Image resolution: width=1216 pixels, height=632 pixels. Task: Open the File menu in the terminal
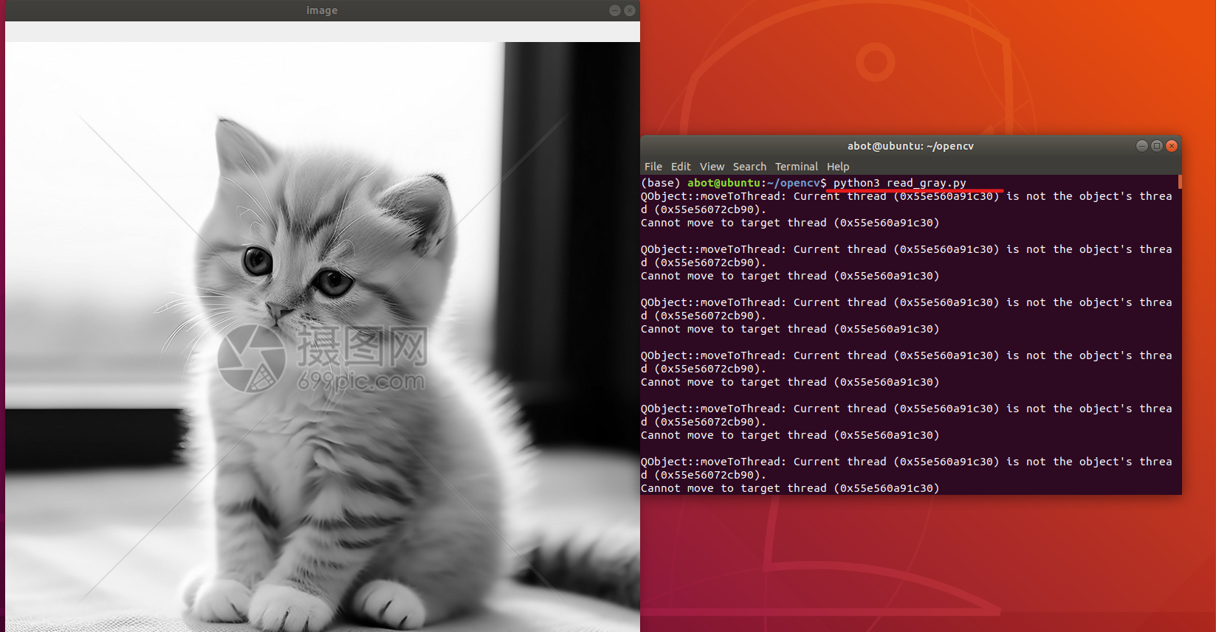pyautogui.click(x=653, y=167)
